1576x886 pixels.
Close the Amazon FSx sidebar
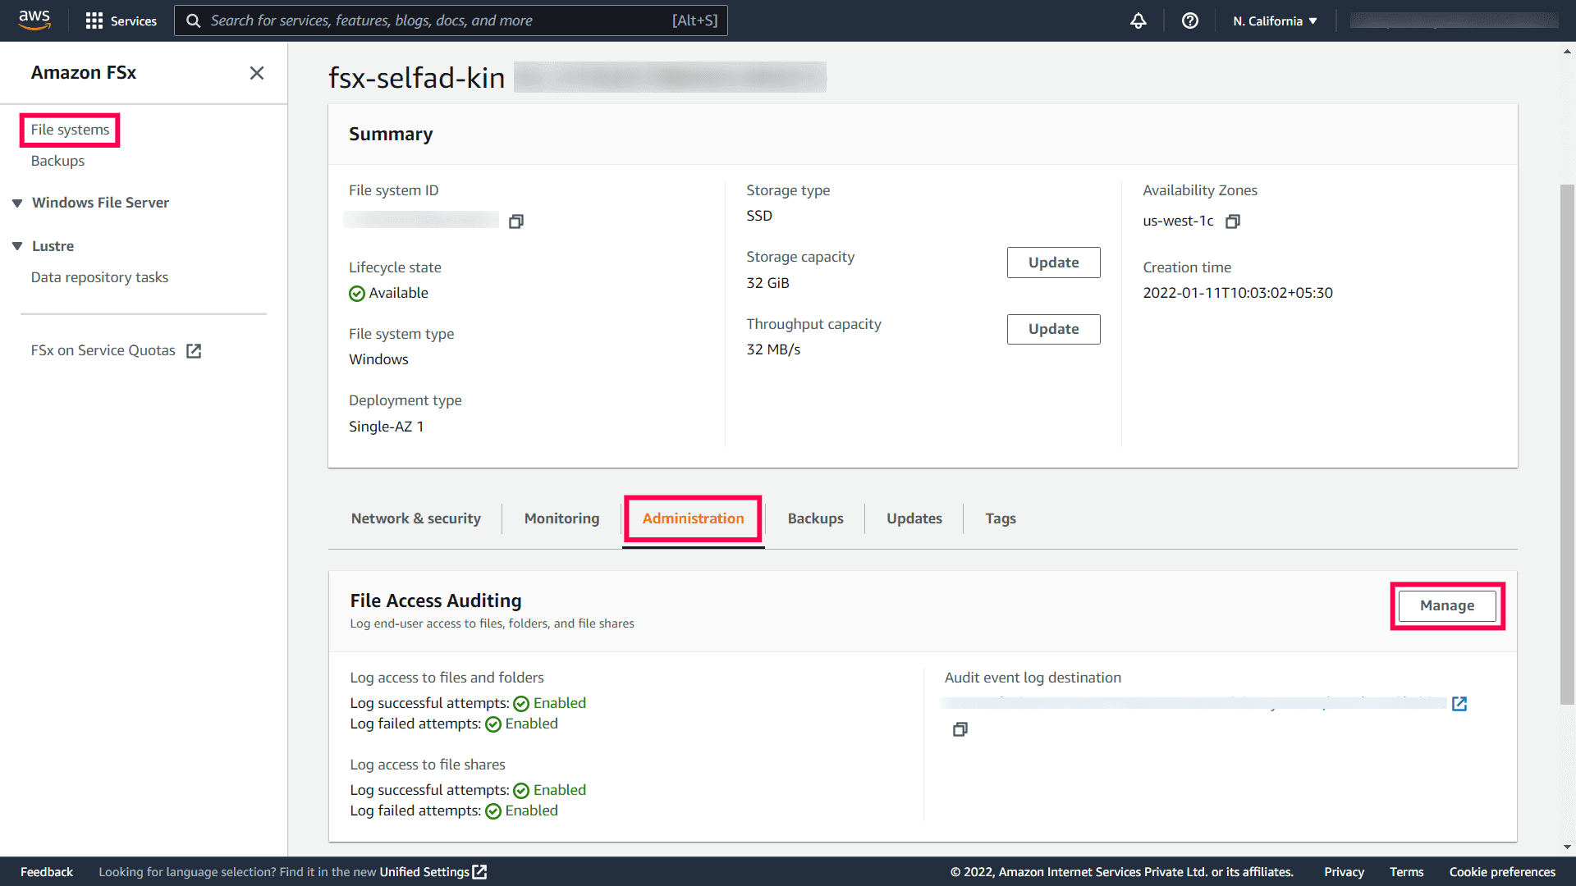pos(256,73)
